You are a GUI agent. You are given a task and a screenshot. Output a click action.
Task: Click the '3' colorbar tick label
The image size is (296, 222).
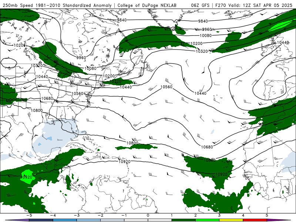(219, 215)
